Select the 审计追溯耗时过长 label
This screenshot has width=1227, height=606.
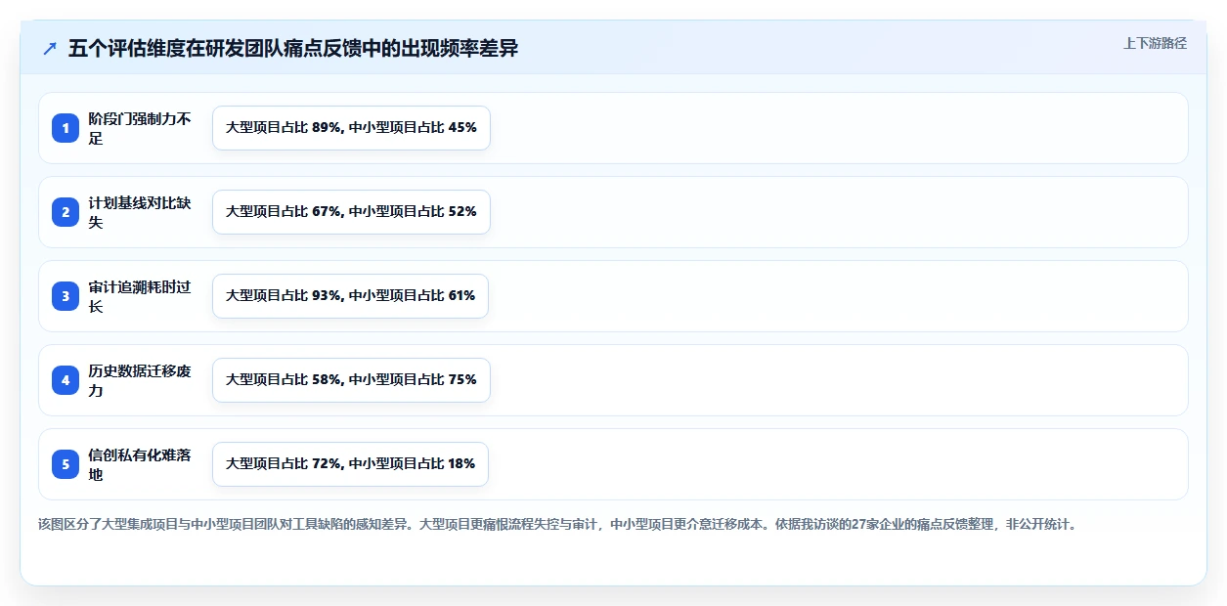pos(140,296)
